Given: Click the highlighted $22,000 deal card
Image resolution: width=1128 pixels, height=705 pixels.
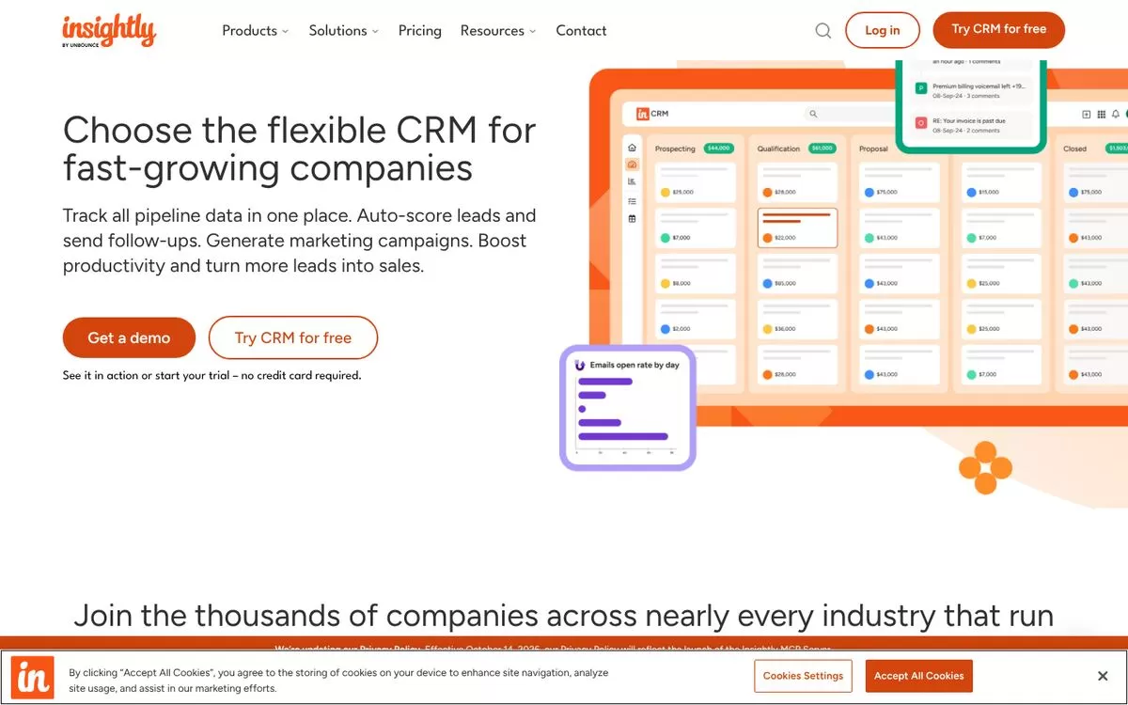Looking at the screenshot, I should click(797, 227).
